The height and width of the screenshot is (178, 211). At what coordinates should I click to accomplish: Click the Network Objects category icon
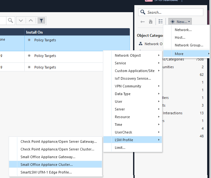click(140, 44)
